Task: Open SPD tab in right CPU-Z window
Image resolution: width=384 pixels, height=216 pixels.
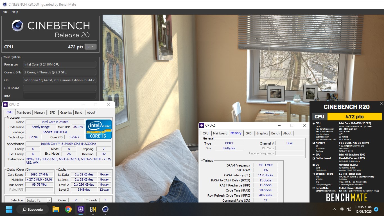Action: (249, 133)
